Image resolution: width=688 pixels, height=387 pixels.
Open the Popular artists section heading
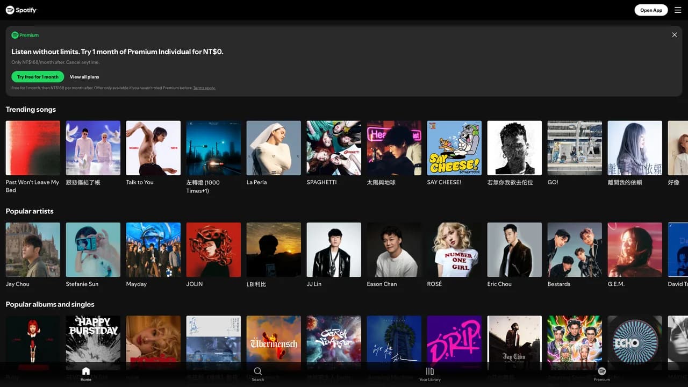(30, 211)
